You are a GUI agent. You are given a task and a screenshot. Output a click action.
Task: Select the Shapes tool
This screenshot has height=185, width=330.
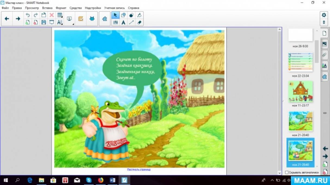point(123,15)
